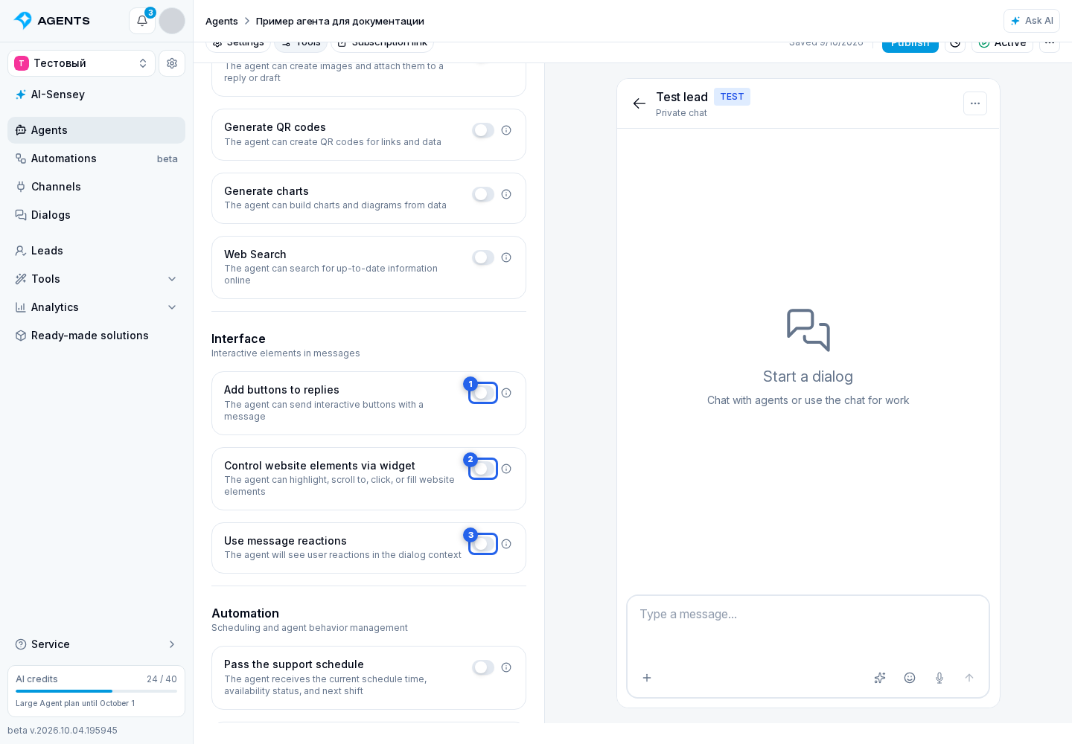This screenshot has height=744, width=1072.
Task: Open the notifications bell
Action: point(142,21)
